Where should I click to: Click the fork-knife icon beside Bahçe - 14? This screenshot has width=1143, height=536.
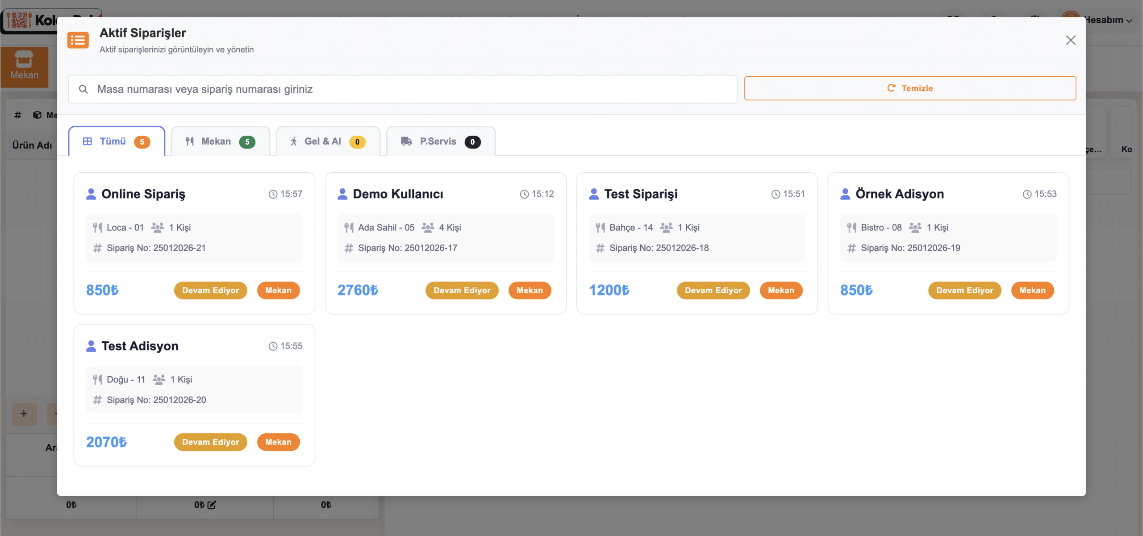600,228
